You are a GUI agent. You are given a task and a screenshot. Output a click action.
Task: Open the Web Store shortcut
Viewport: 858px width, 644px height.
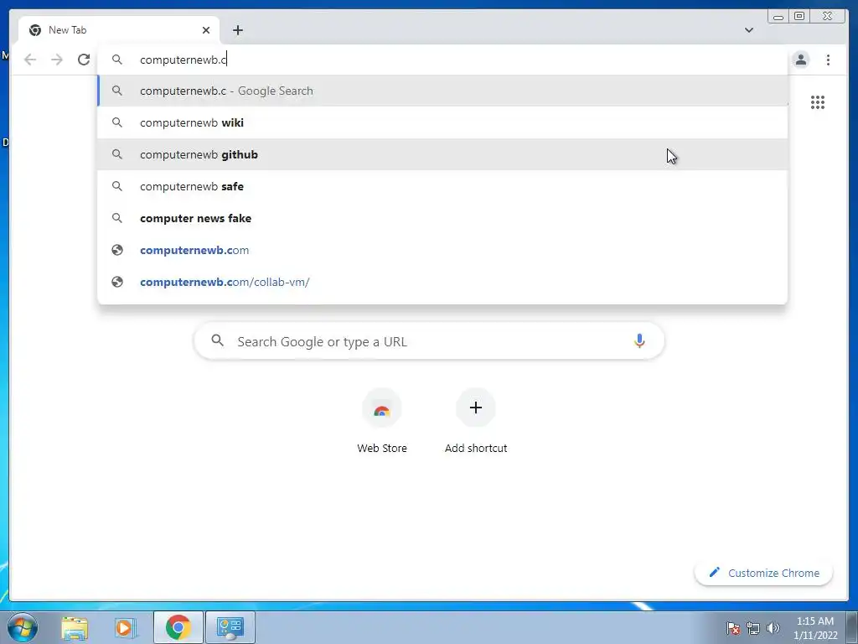(x=382, y=421)
